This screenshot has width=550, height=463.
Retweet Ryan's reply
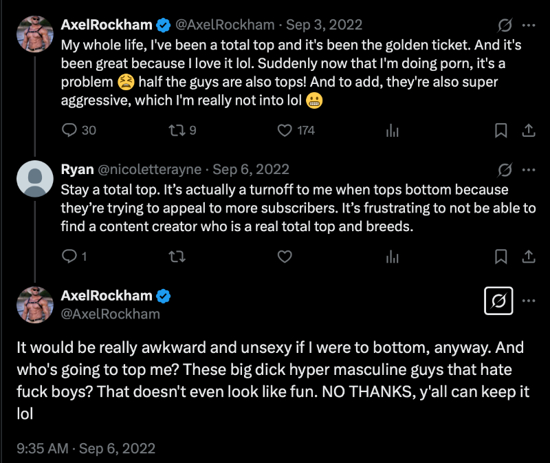pyautogui.click(x=177, y=257)
